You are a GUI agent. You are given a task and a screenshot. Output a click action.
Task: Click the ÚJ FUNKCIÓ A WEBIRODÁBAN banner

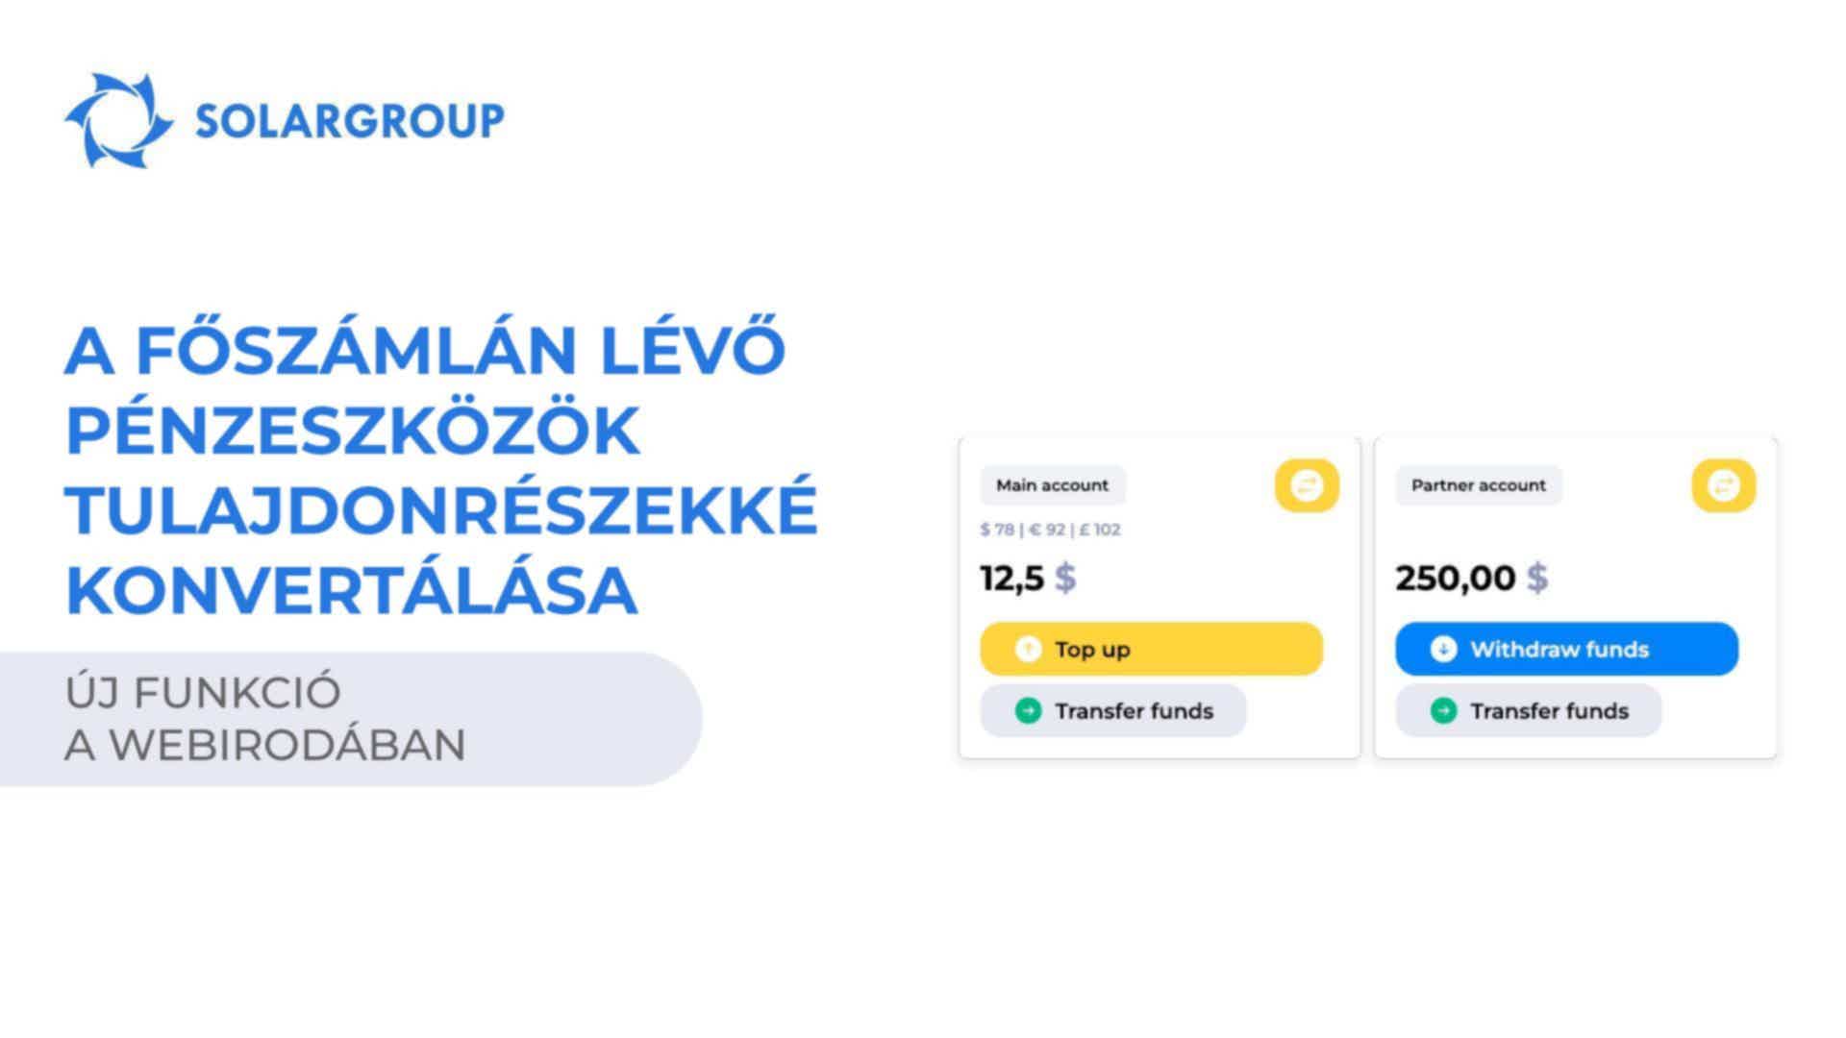pyautogui.click(x=351, y=719)
